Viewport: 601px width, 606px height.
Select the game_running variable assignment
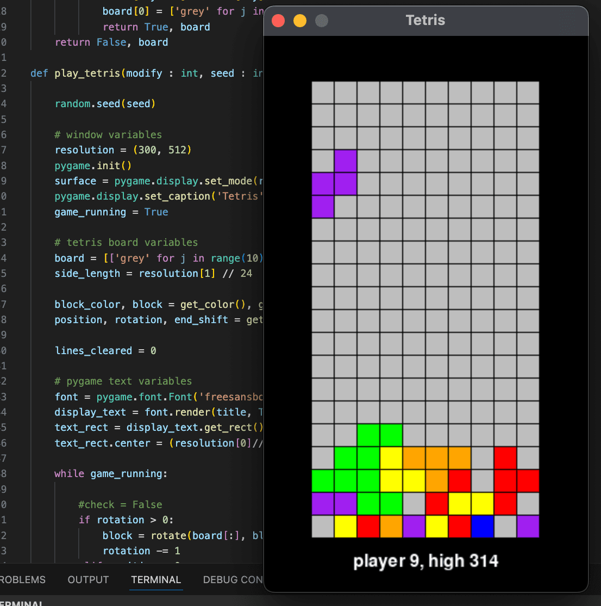click(x=105, y=212)
